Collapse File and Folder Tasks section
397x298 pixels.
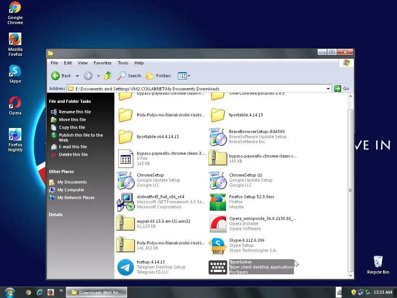[70, 101]
